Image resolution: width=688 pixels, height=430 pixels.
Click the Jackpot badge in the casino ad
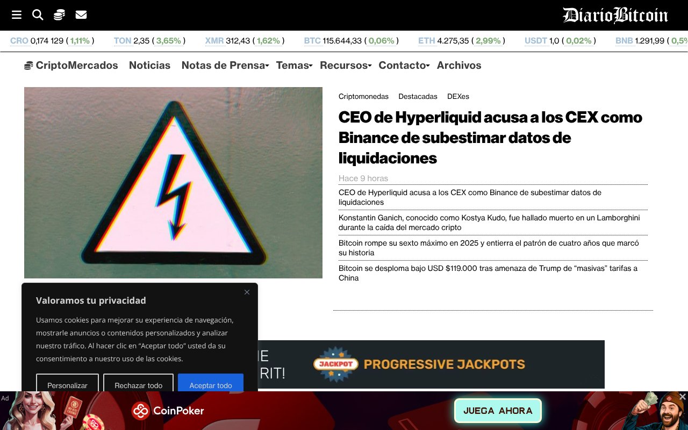[335, 364]
